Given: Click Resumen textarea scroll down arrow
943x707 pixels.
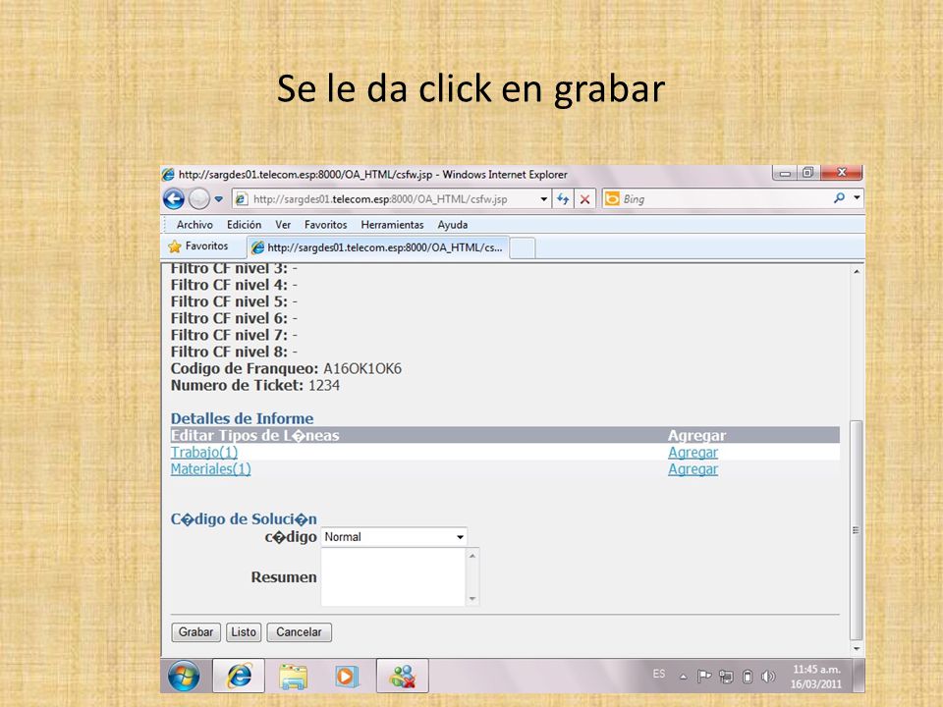Looking at the screenshot, I should (472, 598).
